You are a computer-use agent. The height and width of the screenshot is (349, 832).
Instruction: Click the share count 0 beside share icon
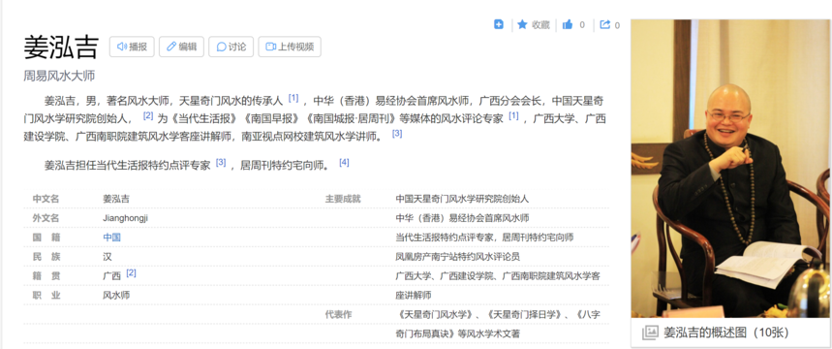617,25
